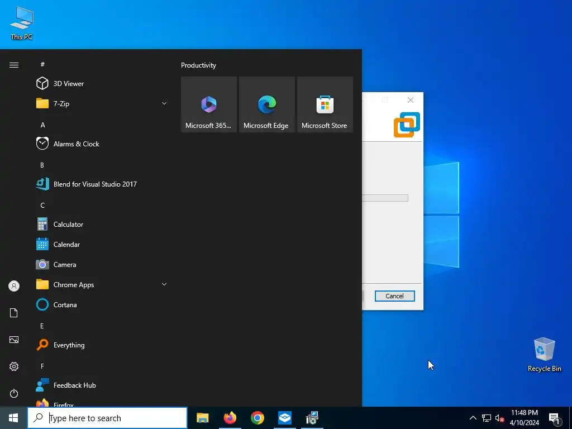Screen dimensions: 572x429
Task: Open Pictures from Start sidebar
Action: click(x=14, y=340)
